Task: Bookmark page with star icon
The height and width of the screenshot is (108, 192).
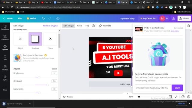Action: click(x=143, y=7)
